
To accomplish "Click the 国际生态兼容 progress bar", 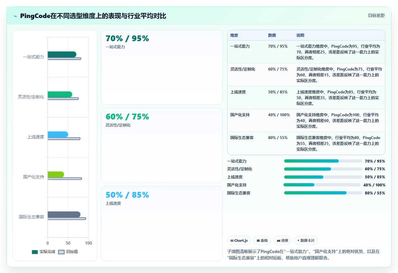I will coord(323,193).
